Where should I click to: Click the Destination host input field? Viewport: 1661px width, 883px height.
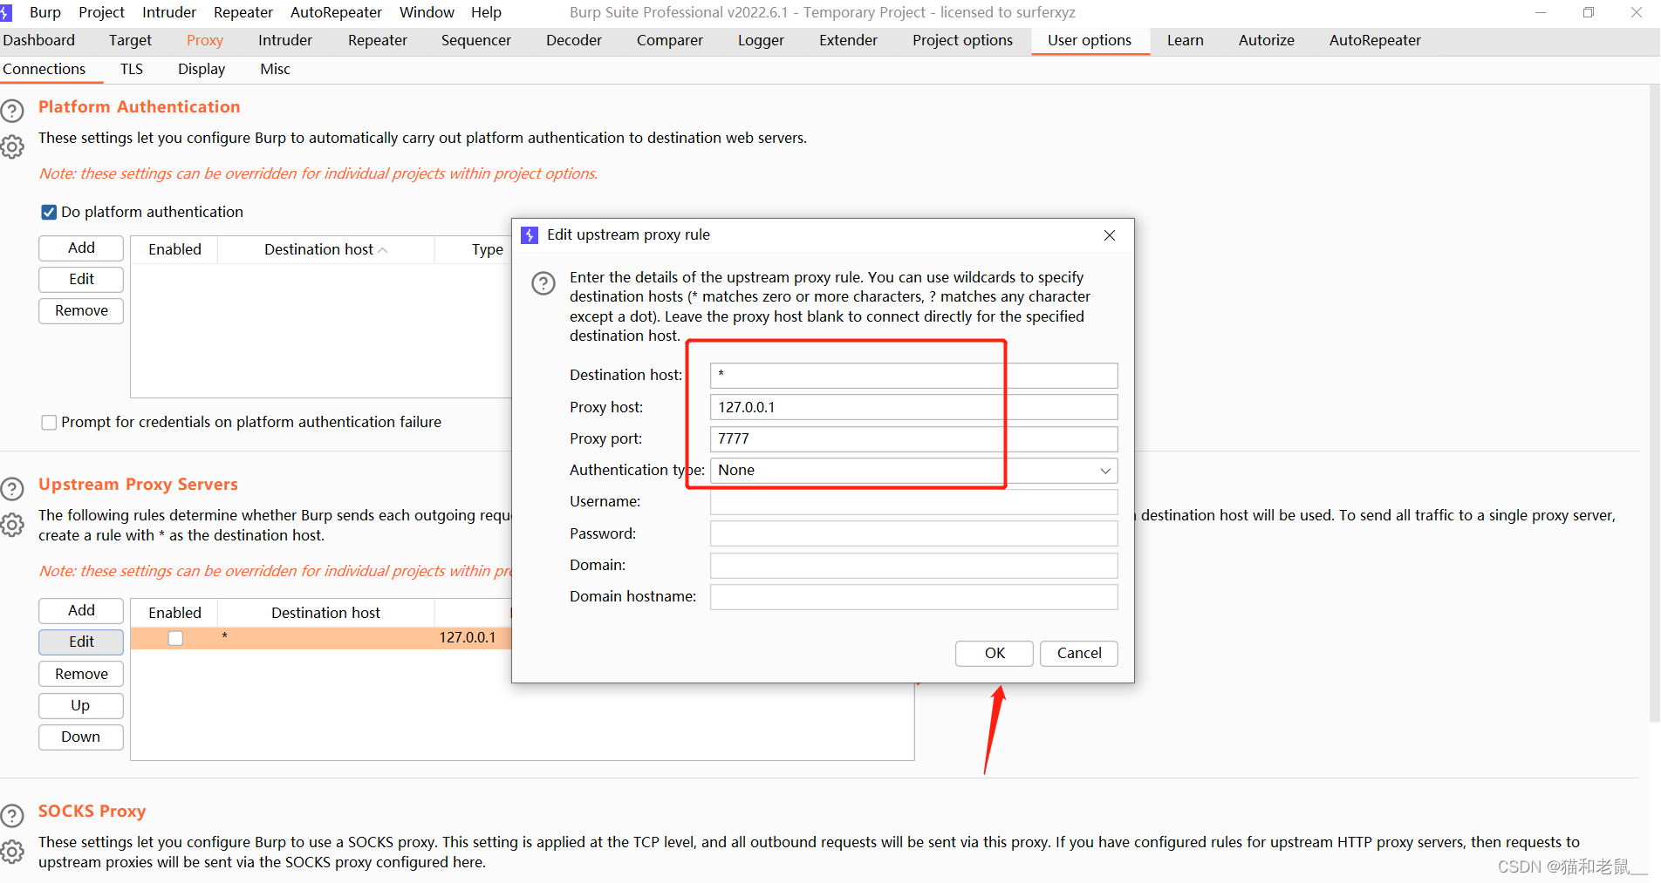tap(913, 376)
